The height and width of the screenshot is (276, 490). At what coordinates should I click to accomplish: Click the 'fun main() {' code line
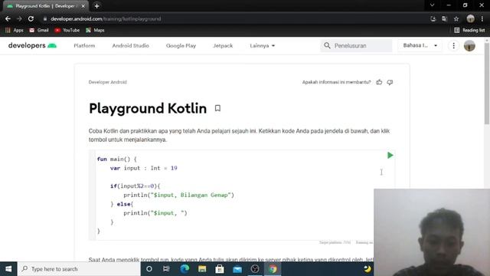point(117,159)
